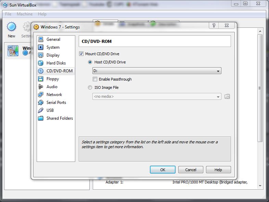Open the Network settings icon
Image resolution: width=269 pixels, height=202 pixels.
(x=41, y=95)
